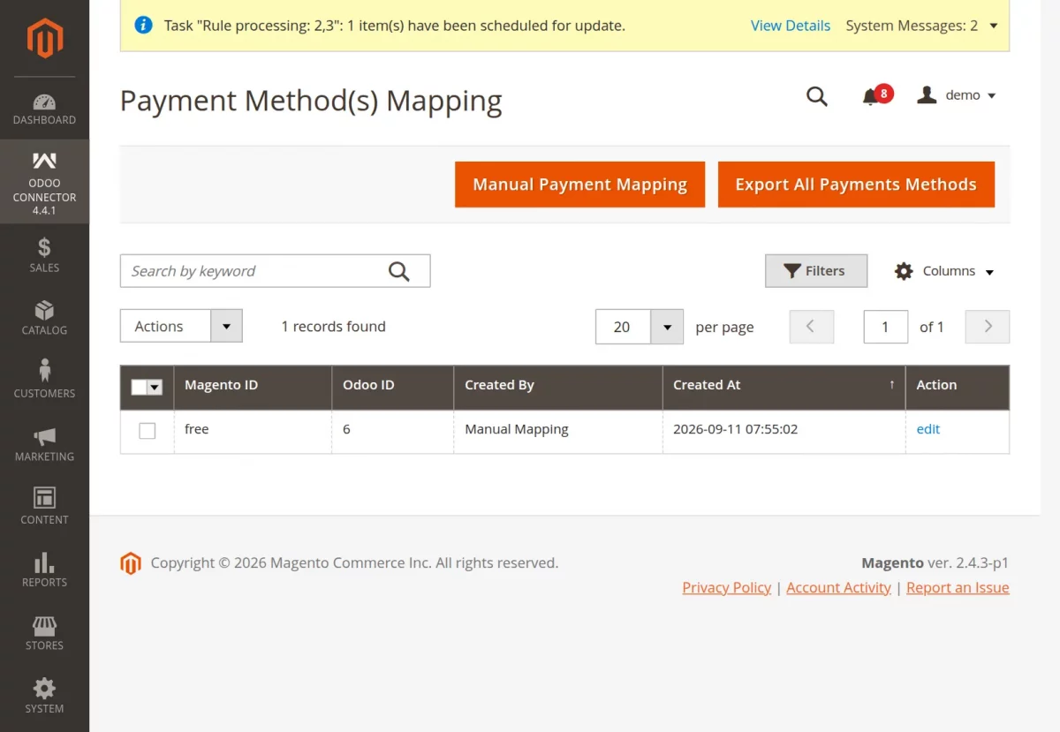This screenshot has height=732, width=1060.
Task: Sort by Magento ID column header
Action: 253,387
